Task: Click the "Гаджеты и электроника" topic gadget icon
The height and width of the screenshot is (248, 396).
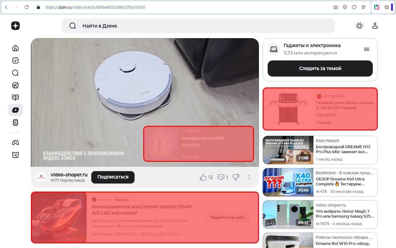Action: 274,49
